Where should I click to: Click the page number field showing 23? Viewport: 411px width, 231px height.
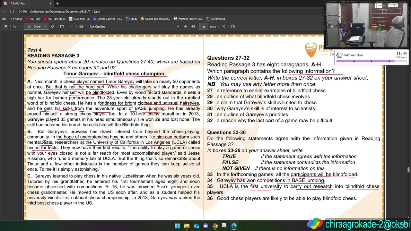204,27
